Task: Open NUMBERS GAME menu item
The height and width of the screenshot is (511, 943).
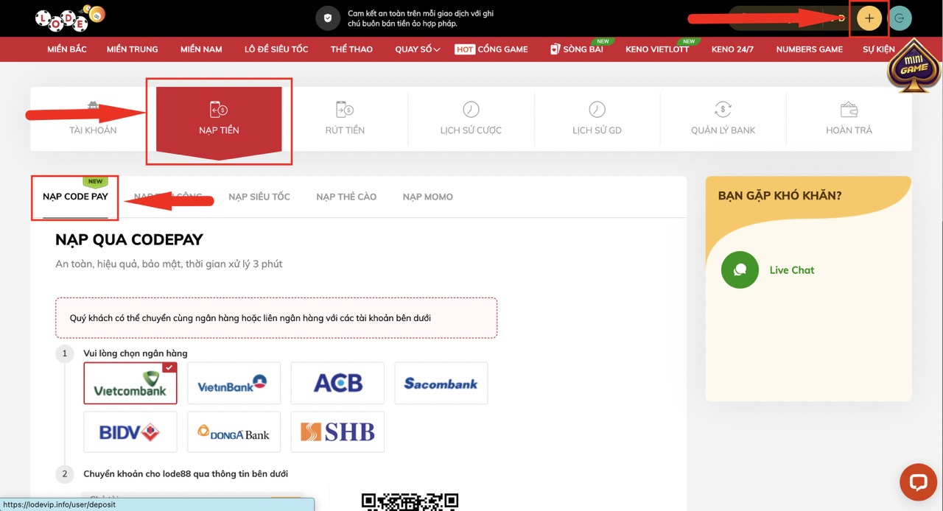Action: (x=809, y=49)
